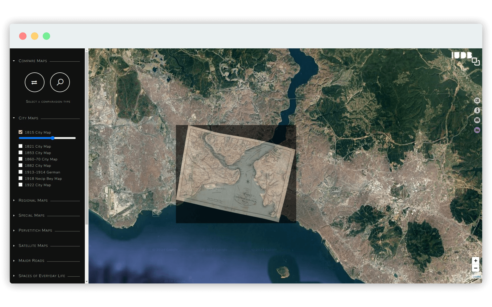Click the purple area chart icon
The width and height of the screenshot is (492, 307).
tap(477, 130)
